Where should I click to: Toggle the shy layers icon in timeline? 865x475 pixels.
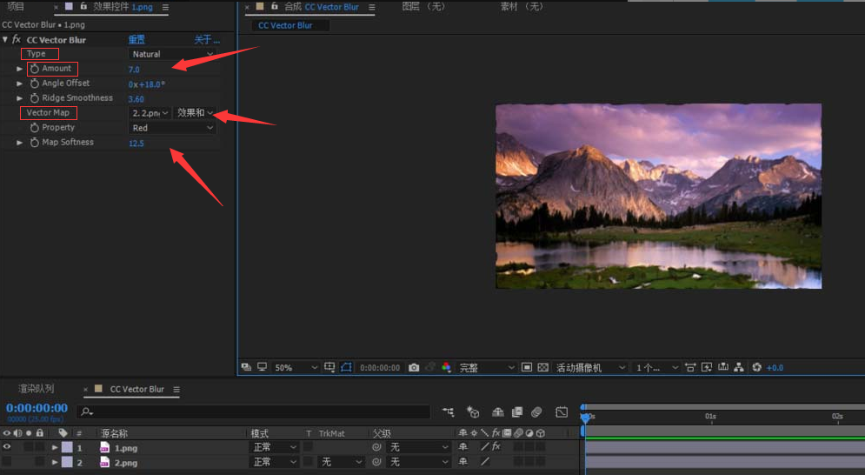497,412
